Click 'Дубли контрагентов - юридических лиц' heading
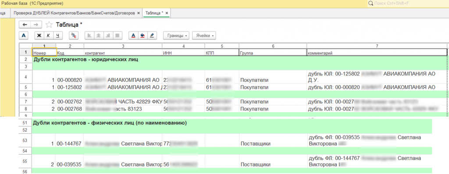This screenshot has width=449, height=174. click(86, 60)
